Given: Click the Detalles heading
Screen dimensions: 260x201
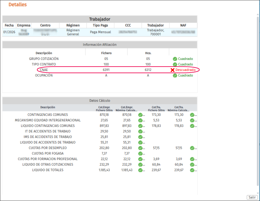Looking at the screenshot, I should (18, 4).
